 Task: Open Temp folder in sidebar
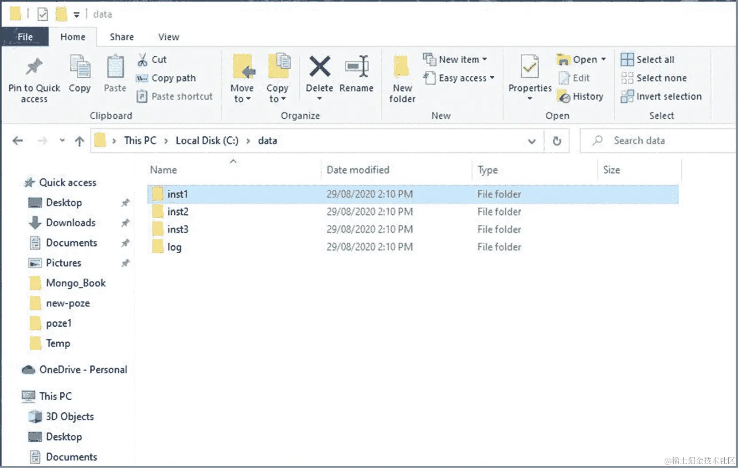point(58,344)
